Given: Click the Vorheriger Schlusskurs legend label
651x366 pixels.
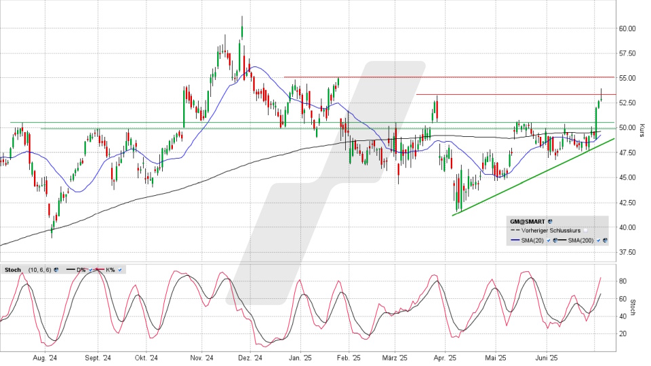Looking at the screenshot, I should pos(551,230).
